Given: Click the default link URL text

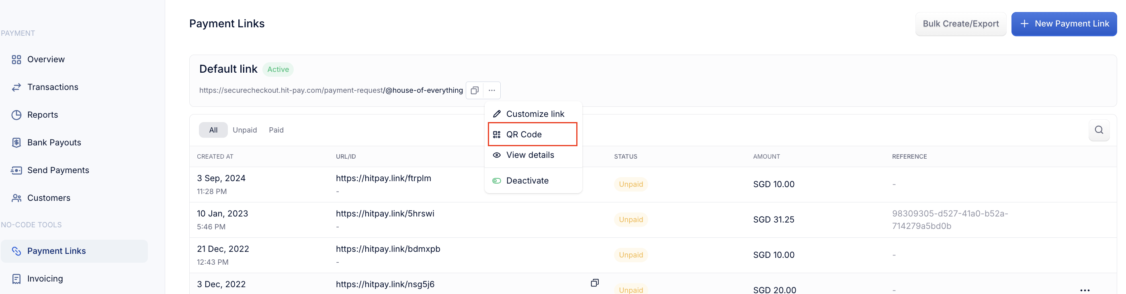Looking at the screenshot, I should coord(331,90).
